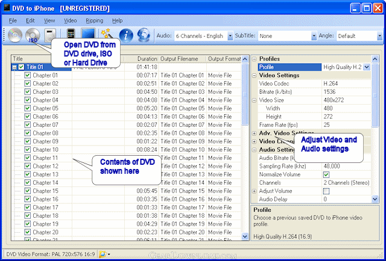
Task: Click the Height value 272
Action: [x=328, y=117]
